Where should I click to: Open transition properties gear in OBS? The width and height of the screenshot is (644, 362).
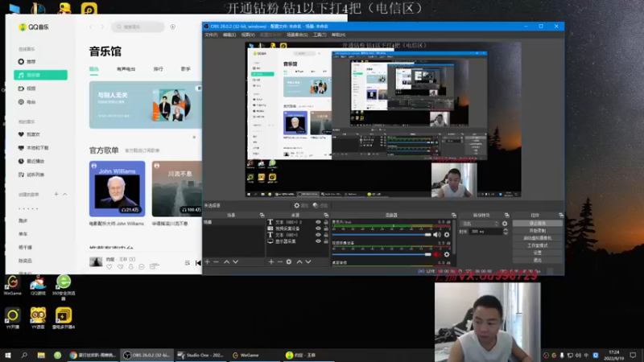[x=505, y=224]
